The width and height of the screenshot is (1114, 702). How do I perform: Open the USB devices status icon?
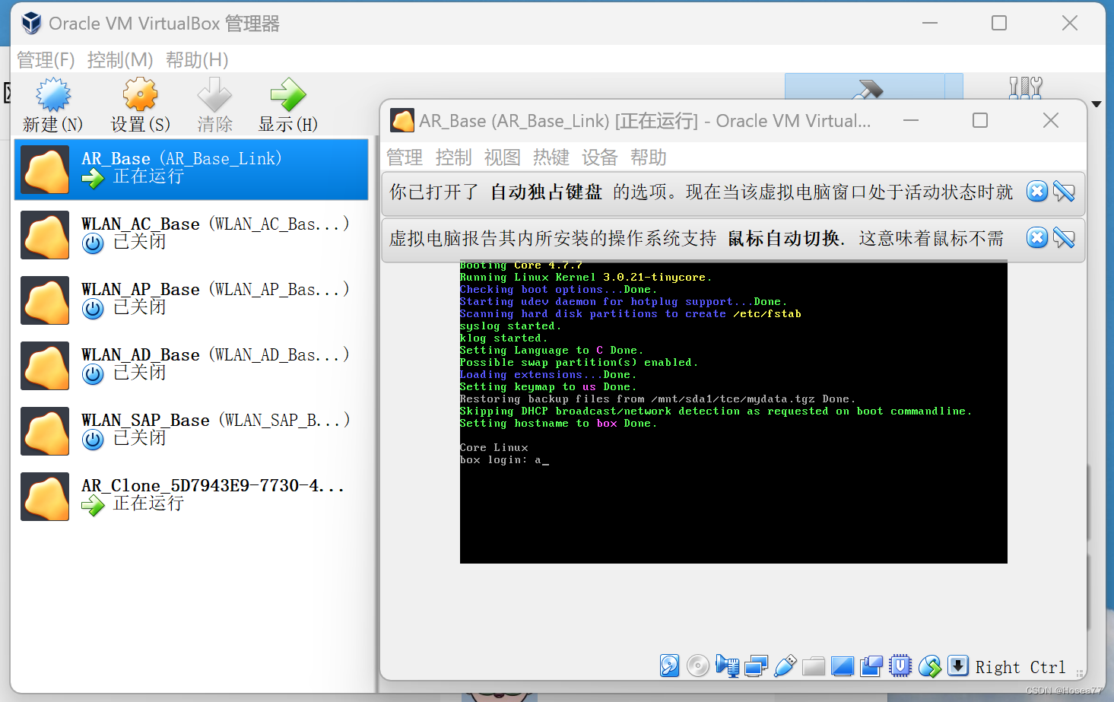point(785,665)
